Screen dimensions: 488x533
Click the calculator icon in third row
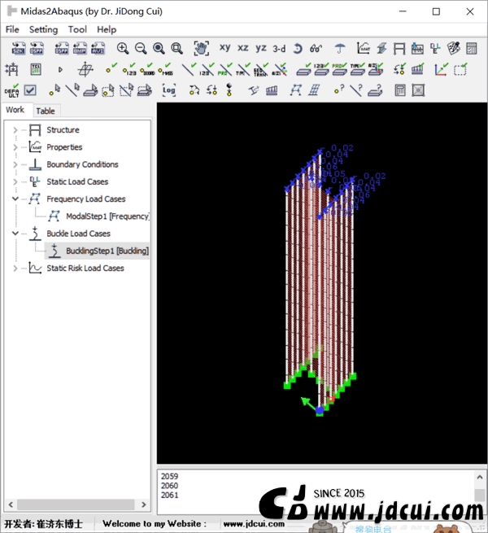tap(400, 90)
